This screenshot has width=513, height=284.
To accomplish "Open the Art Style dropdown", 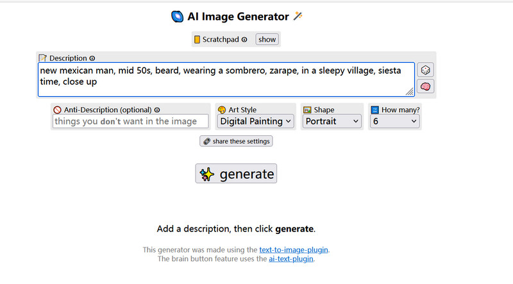I will coord(256,121).
